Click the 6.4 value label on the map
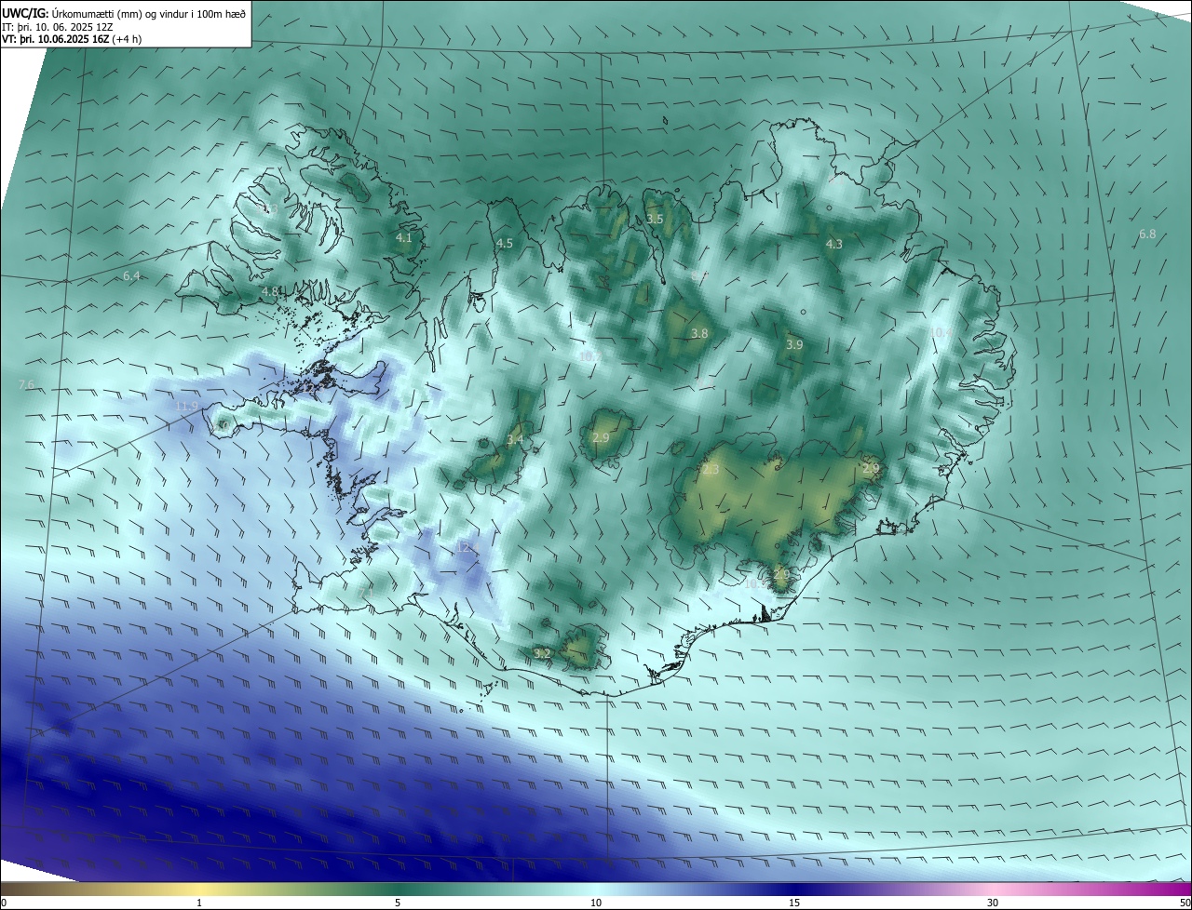This screenshot has width=1192, height=910. click(x=131, y=276)
